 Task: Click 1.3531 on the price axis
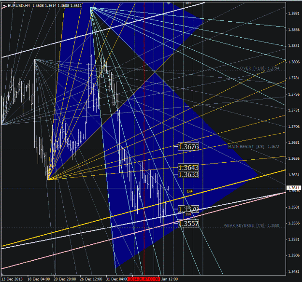point(294,240)
